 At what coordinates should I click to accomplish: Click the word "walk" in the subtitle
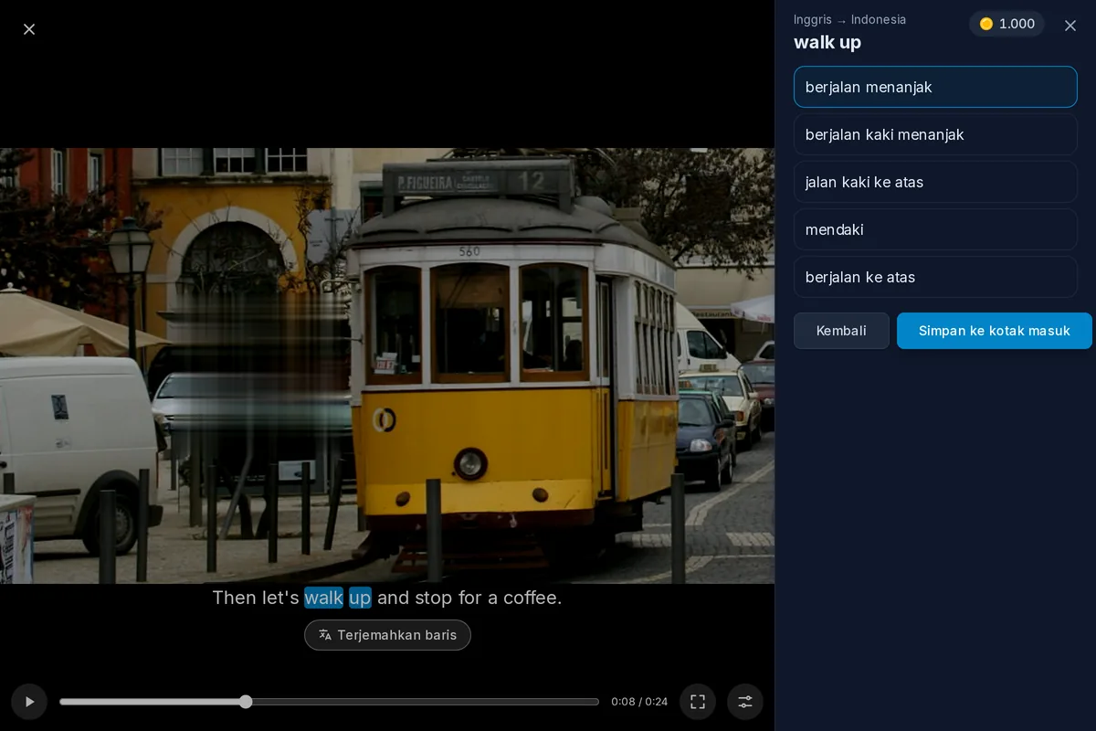pos(323,598)
